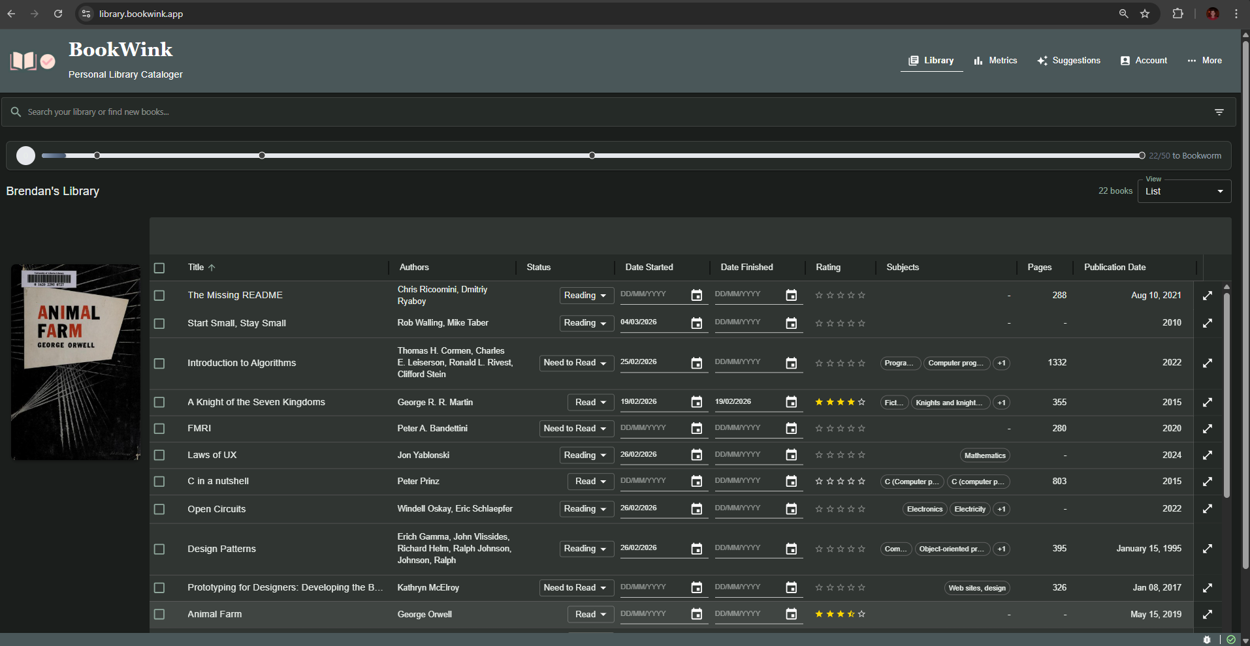Screen dimensions: 1250x646
Task: Open Date Finished calendar for Animal Farm
Action: (791, 614)
